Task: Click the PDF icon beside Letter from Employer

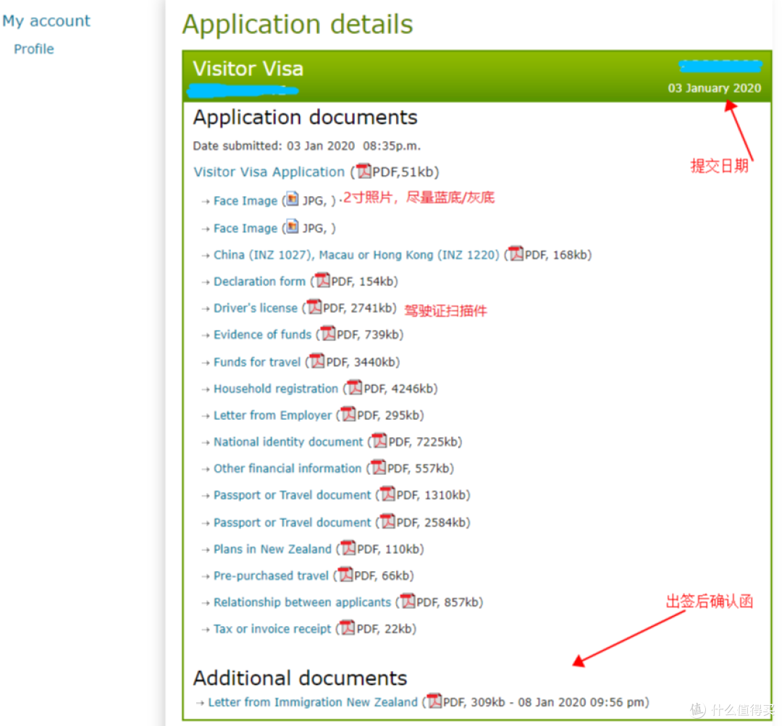Action: pyautogui.click(x=348, y=414)
